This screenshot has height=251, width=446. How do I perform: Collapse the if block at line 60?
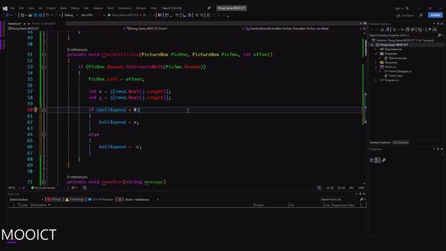click(43, 110)
